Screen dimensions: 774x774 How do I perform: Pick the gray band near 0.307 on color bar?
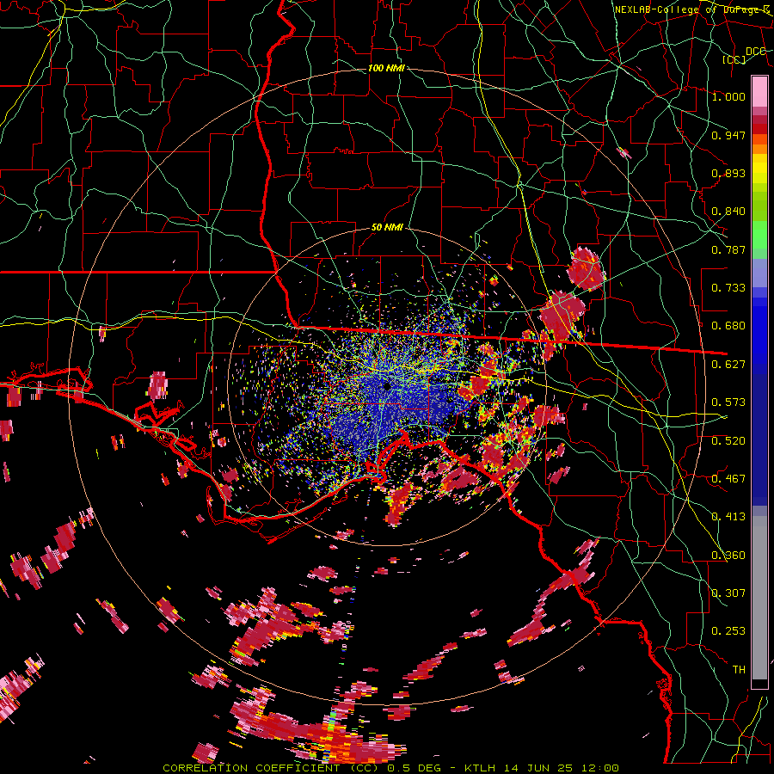[759, 598]
